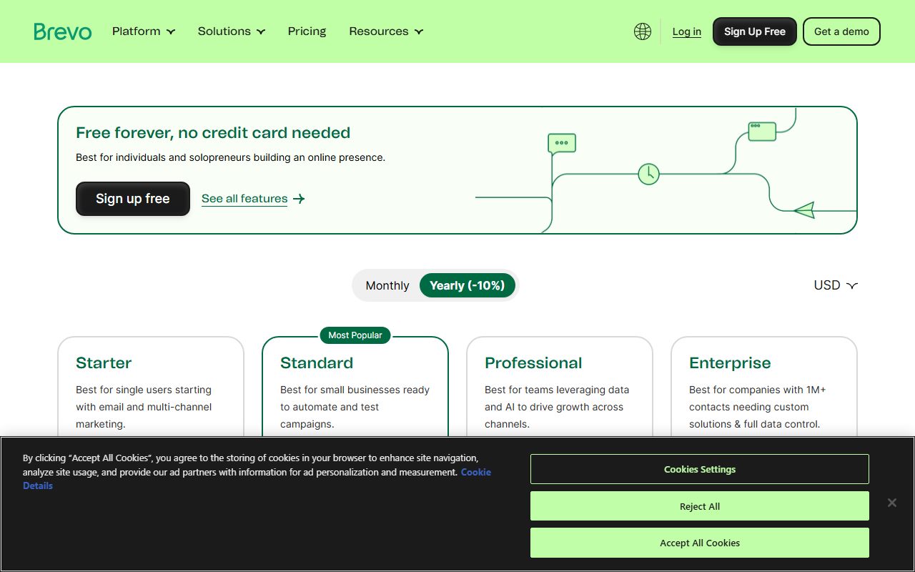Screen dimensions: 915x572
Task: Click the Brevo logo
Action: 63,31
